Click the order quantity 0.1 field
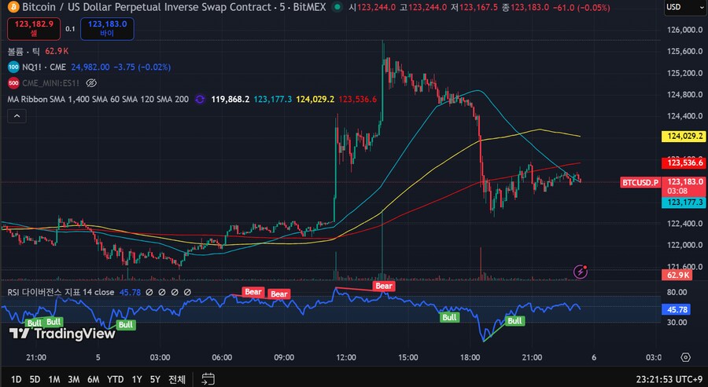The height and width of the screenshot is (387, 708). point(70,29)
